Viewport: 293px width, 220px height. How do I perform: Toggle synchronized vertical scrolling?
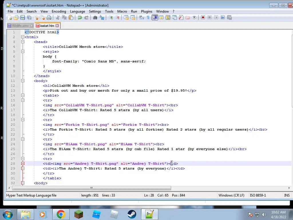pos(126,17)
